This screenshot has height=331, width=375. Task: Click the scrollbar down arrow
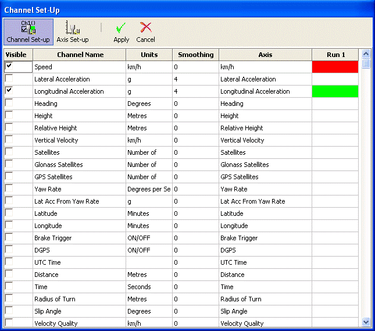point(366,322)
